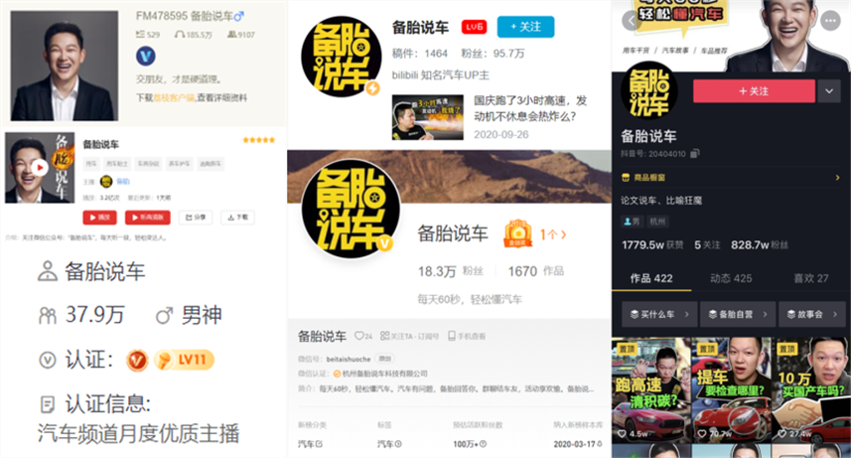Screen dimensions: 851x458
Task: Click the Douyin 备胎说车 round avatar
Action: click(648, 90)
